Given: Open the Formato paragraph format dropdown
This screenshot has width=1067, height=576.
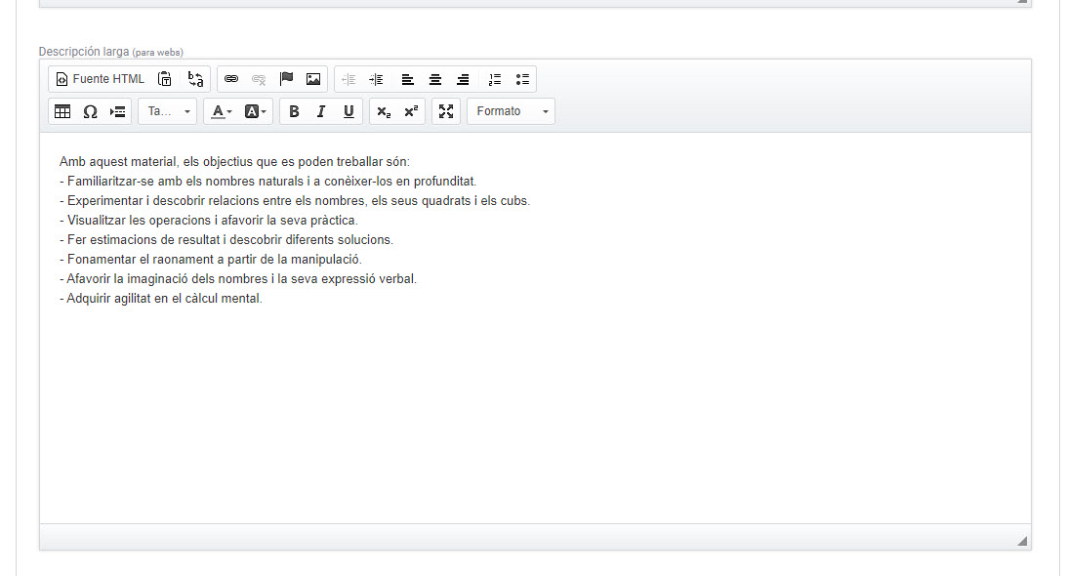Looking at the screenshot, I should [x=511, y=111].
